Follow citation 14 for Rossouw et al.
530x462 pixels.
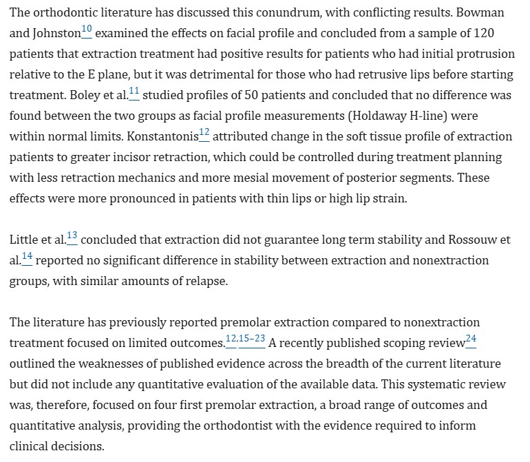pyautogui.click(x=27, y=257)
